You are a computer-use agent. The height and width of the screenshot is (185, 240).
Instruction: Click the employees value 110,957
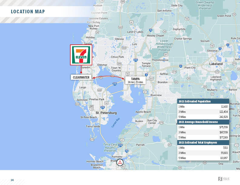click(x=224, y=158)
